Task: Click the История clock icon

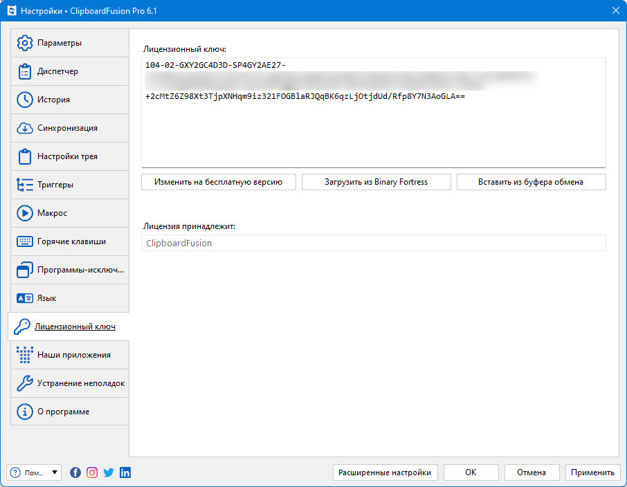Action: coord(25,100)
